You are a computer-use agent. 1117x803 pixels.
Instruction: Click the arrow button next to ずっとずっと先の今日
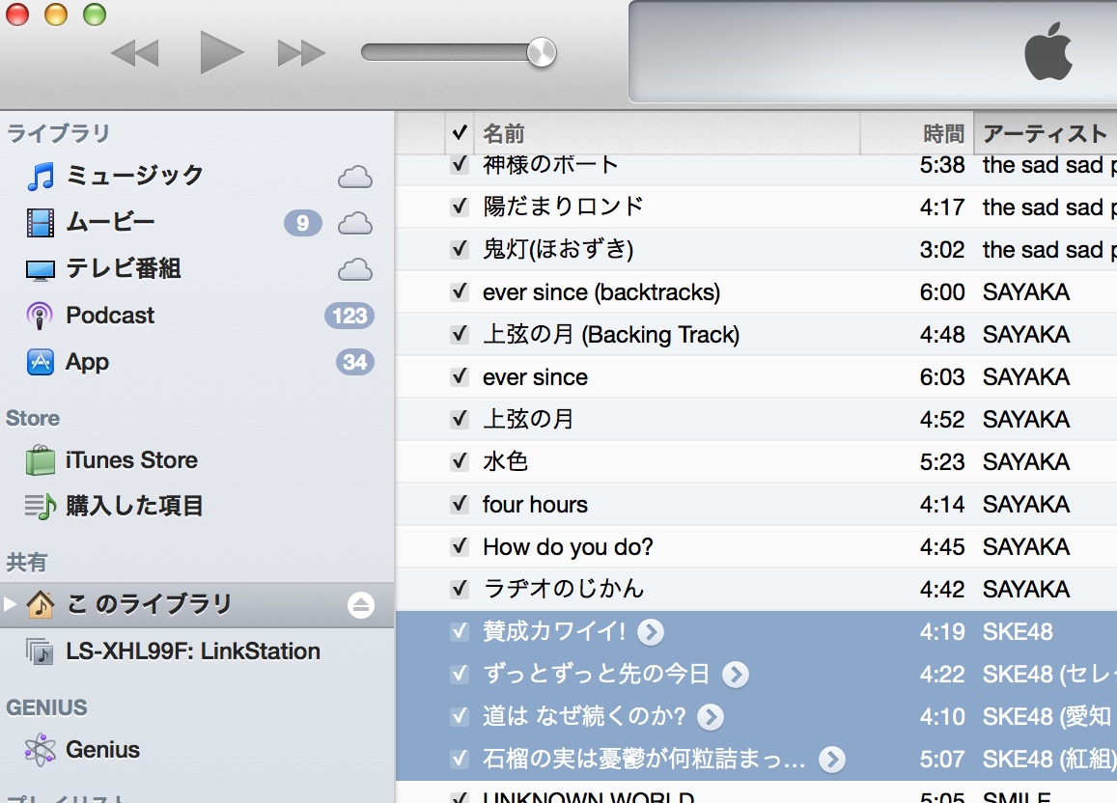[x=735, y=674]
